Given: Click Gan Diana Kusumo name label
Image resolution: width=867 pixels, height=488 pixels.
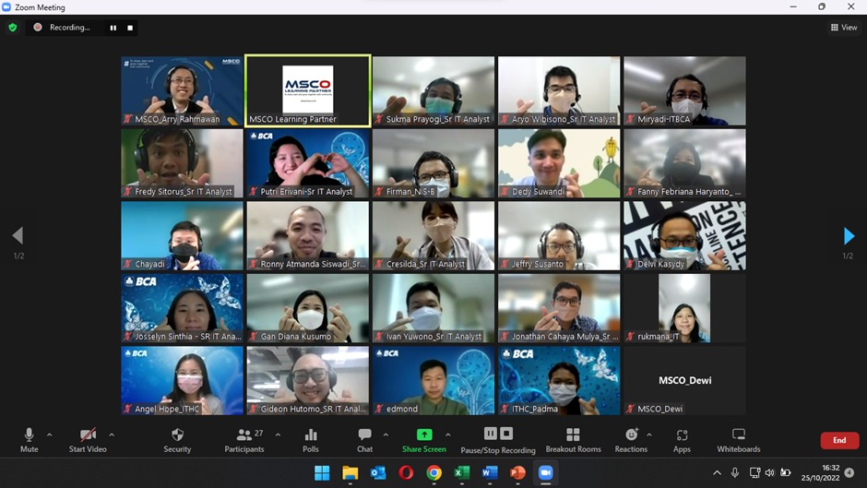Looking at the screenshot, I should pos(296,337).
